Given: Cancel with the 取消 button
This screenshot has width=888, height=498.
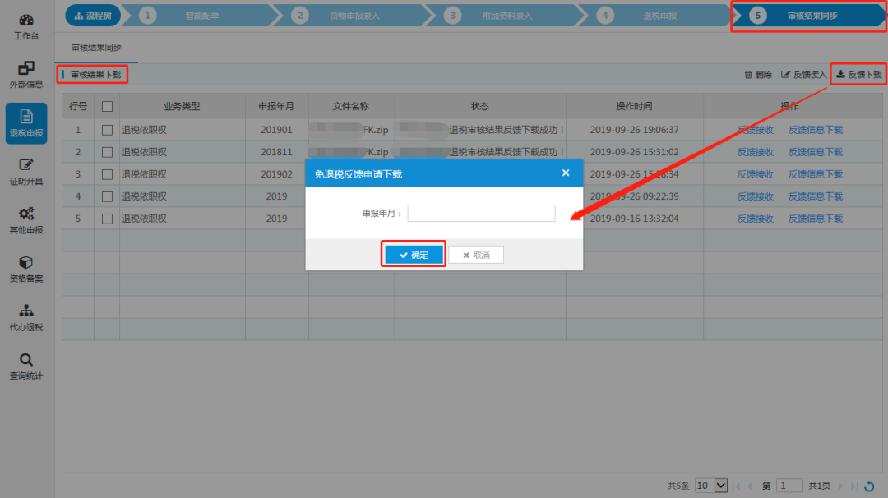Looking at the screenshot, I should (476, 256).
